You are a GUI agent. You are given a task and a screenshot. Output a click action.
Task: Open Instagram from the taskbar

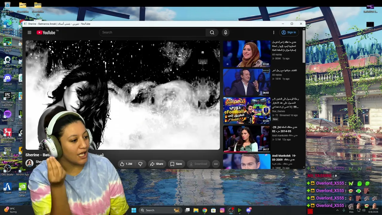(222, 210)
